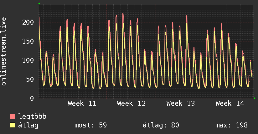This screenshot has height=134, width=258.
Task: Click the yellow átlag legend swatch
Action: coord(12,125)
